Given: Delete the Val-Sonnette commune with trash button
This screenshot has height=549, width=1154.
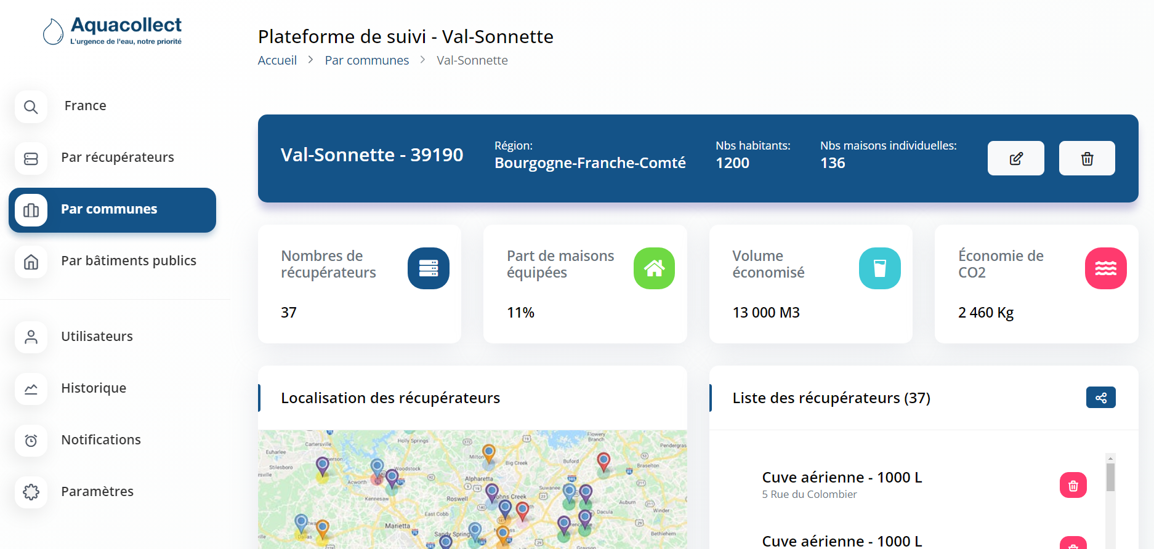Looking at the screenshot, I should point(1087,159).
